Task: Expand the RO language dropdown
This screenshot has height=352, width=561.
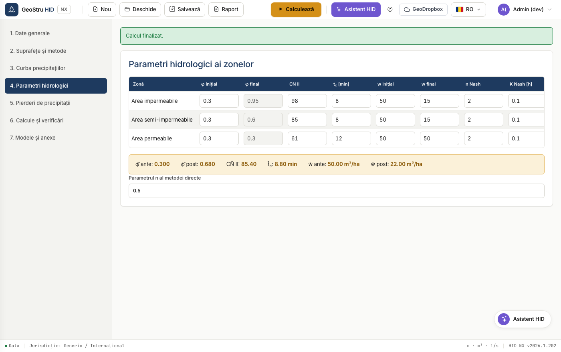Action: (468, 9)
